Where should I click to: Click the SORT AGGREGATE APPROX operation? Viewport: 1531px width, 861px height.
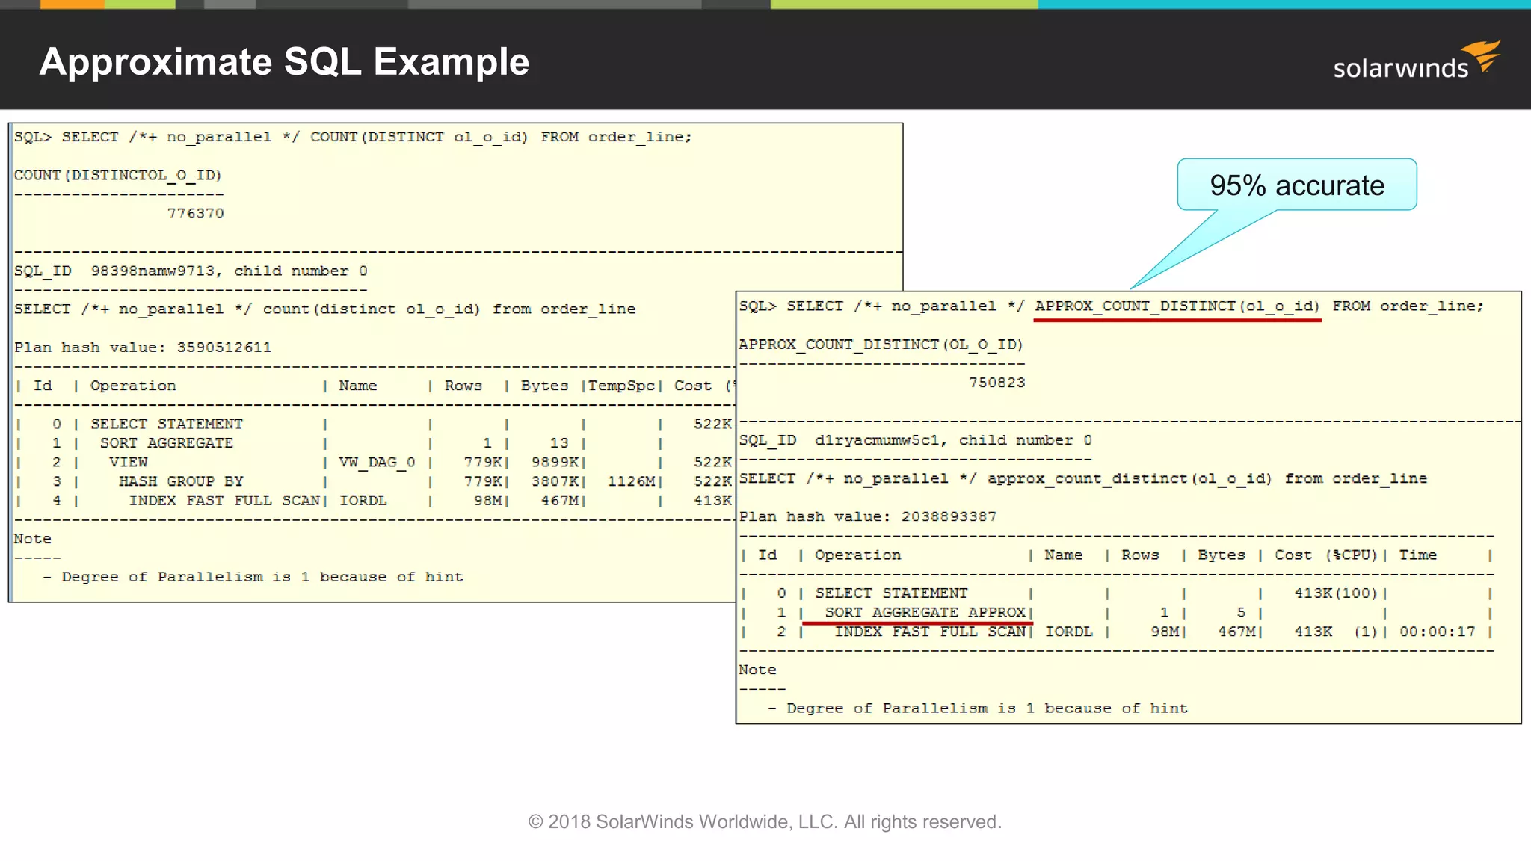pyautogui.click(x=925, y=613)
